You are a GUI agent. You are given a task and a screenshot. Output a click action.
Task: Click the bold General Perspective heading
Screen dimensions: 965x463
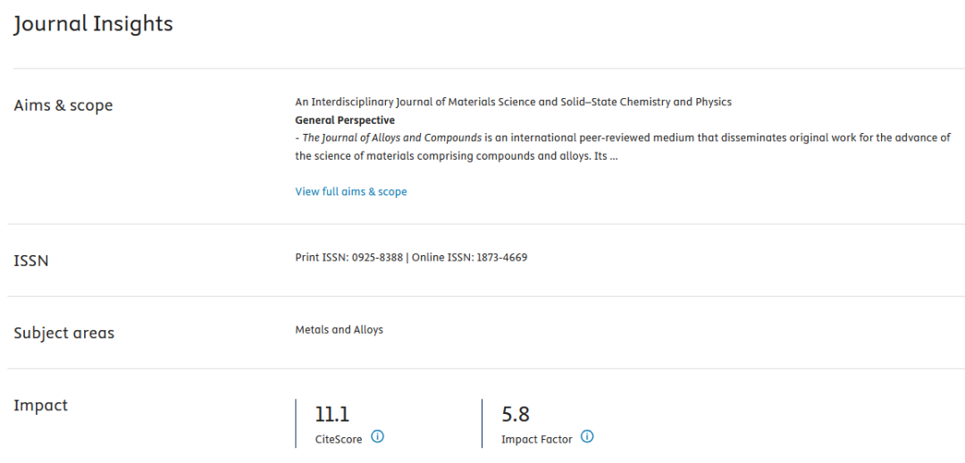pos(345,120)
